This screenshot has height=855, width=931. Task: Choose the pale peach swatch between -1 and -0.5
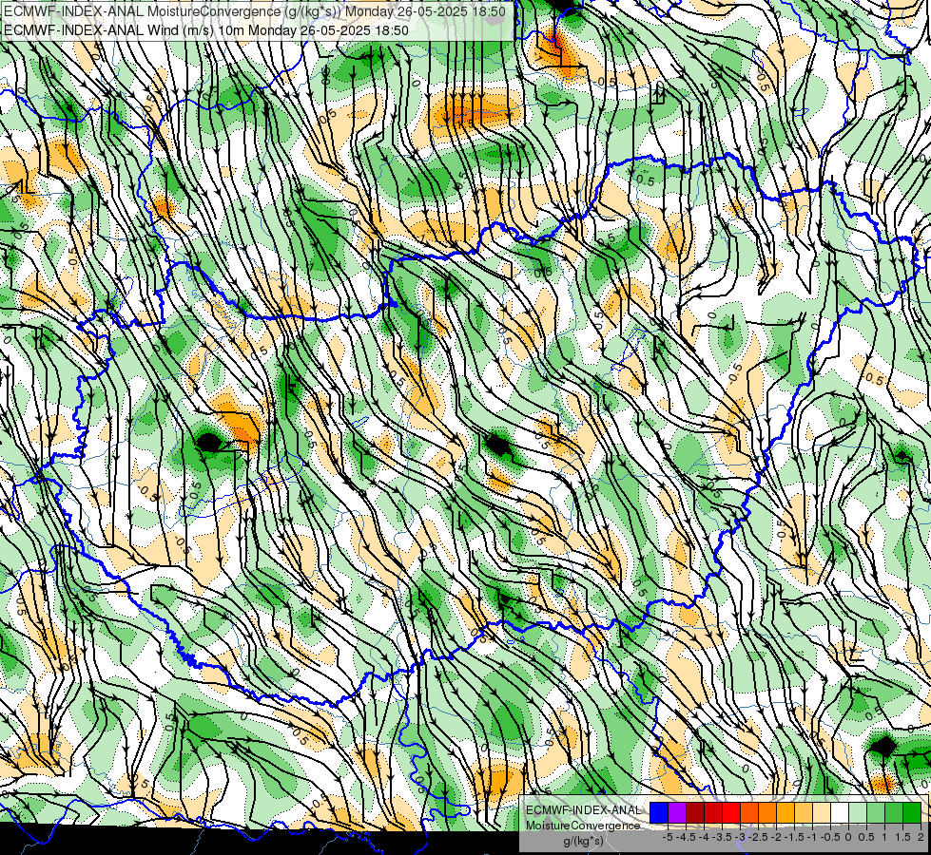coord(821,813)
